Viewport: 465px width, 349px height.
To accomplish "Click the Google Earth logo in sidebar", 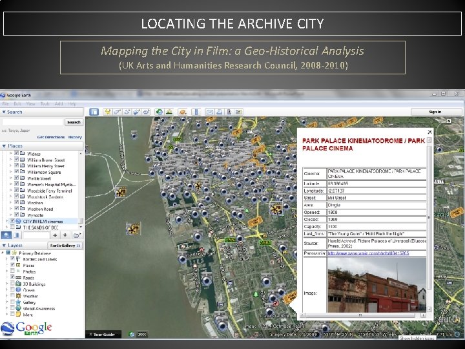I will click(26, 328).
